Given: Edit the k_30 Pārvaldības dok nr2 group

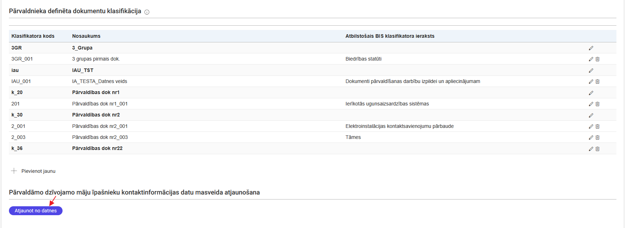Looking at the screenshot, I should (591, 115).
